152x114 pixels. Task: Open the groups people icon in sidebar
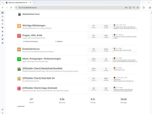pos(3,39)
